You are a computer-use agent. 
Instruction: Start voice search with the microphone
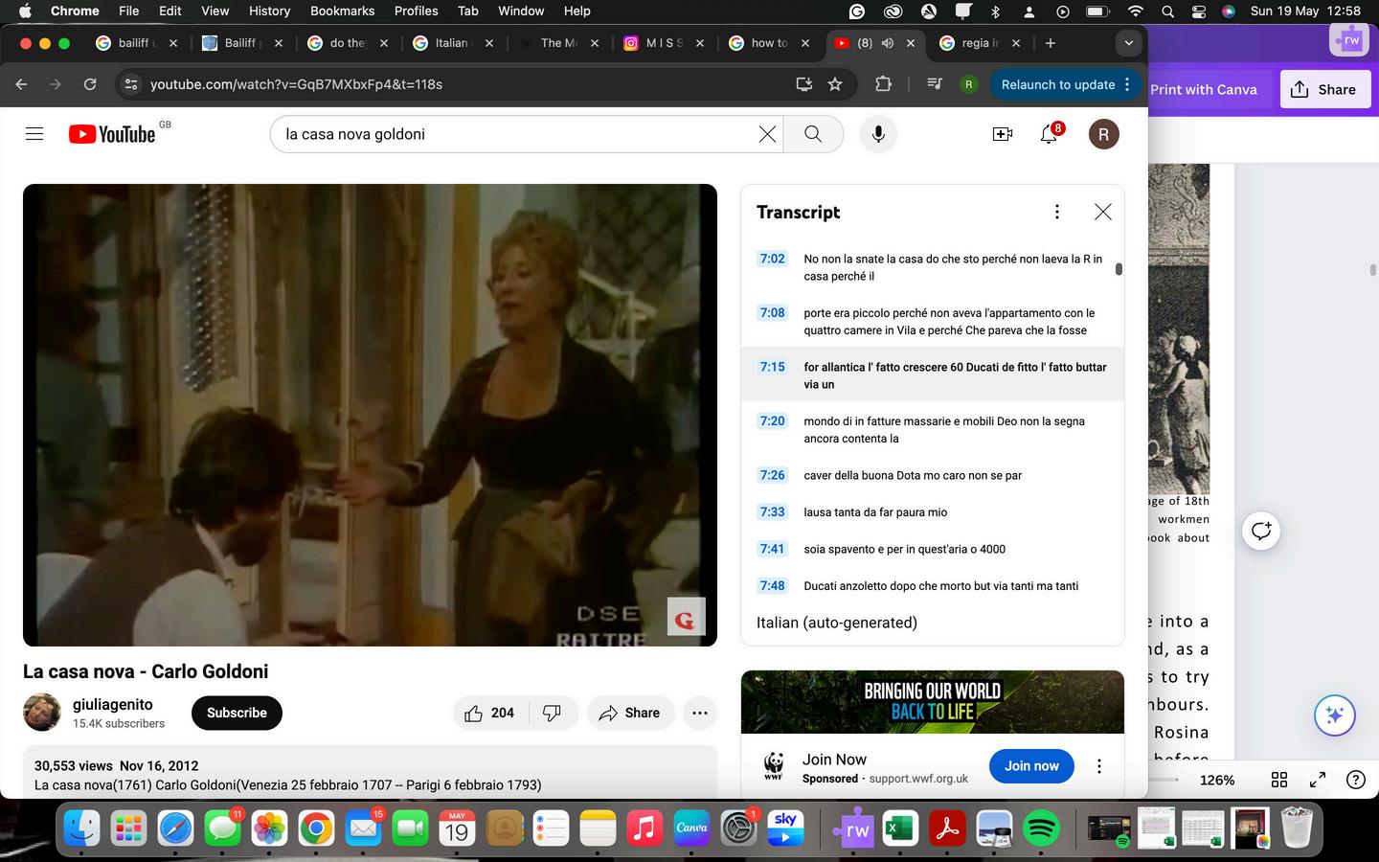pos(878,134)
